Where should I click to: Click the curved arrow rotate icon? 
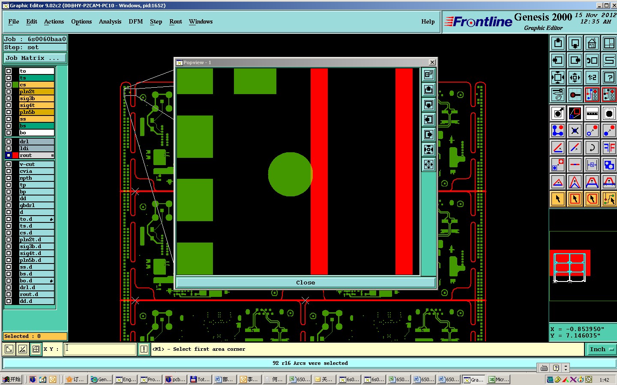tap(592, 148)
